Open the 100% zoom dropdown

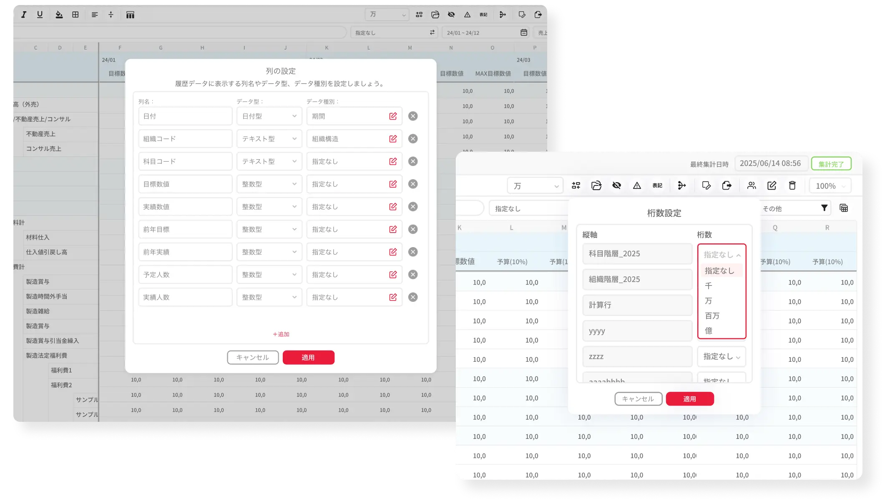pos(830,186)
